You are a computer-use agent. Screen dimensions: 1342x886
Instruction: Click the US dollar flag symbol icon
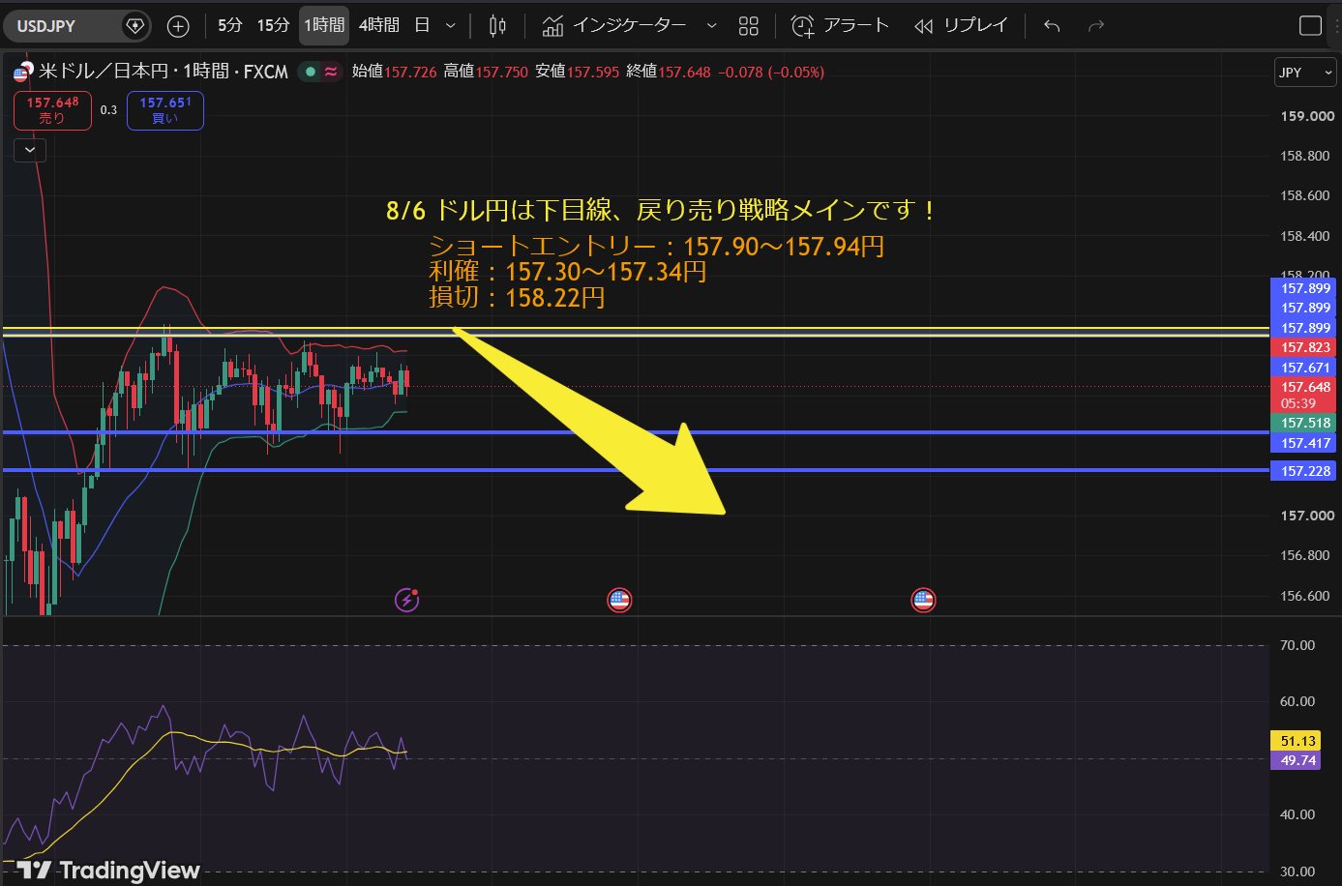click(21, 72)
